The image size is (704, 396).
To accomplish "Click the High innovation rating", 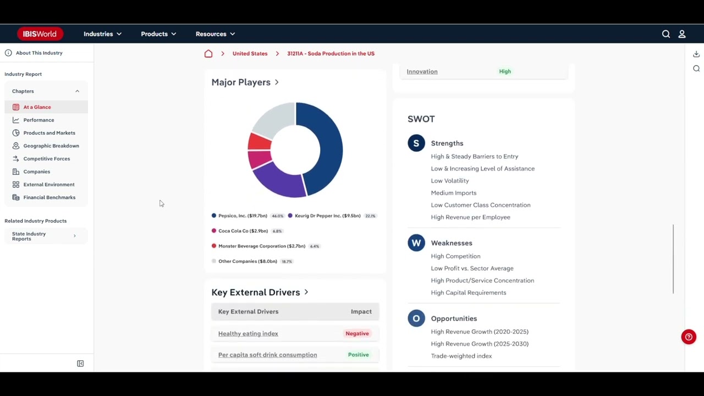I will tap(505, 71).
